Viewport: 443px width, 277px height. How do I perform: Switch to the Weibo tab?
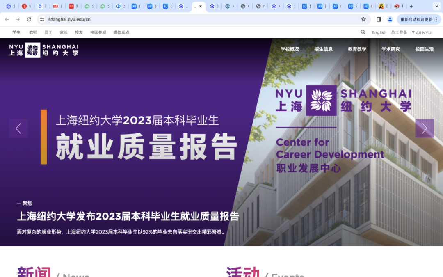tap(399, 6)
